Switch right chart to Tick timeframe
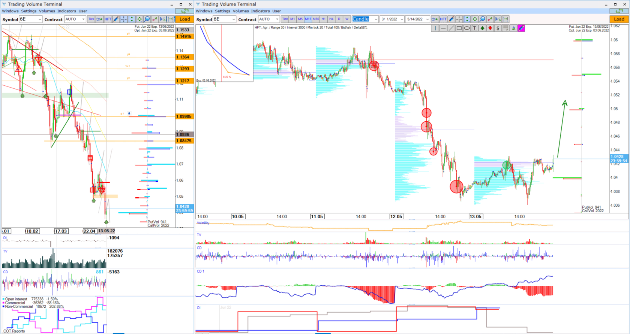 click(285, 19)
